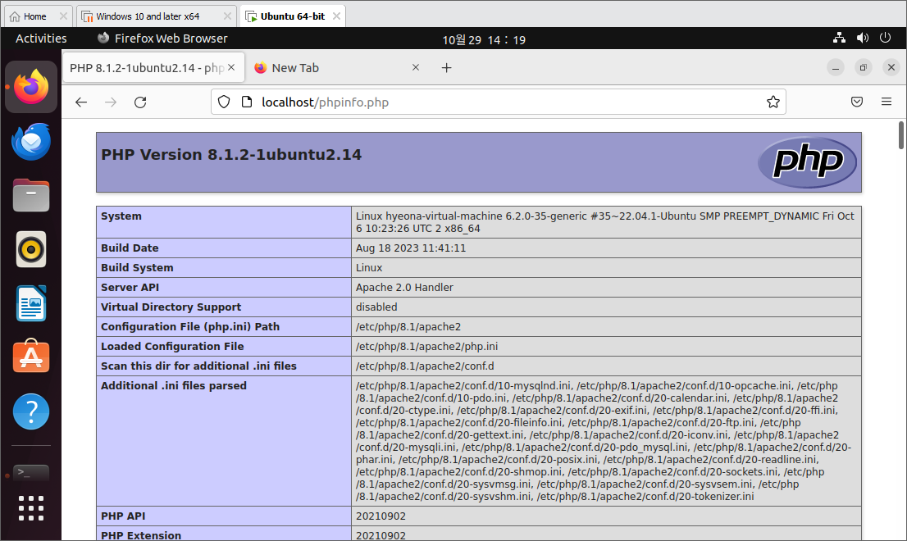The image size is (907, 541).
Task: Open Rhythmbox music player in dock
Action: pos(31,250)
